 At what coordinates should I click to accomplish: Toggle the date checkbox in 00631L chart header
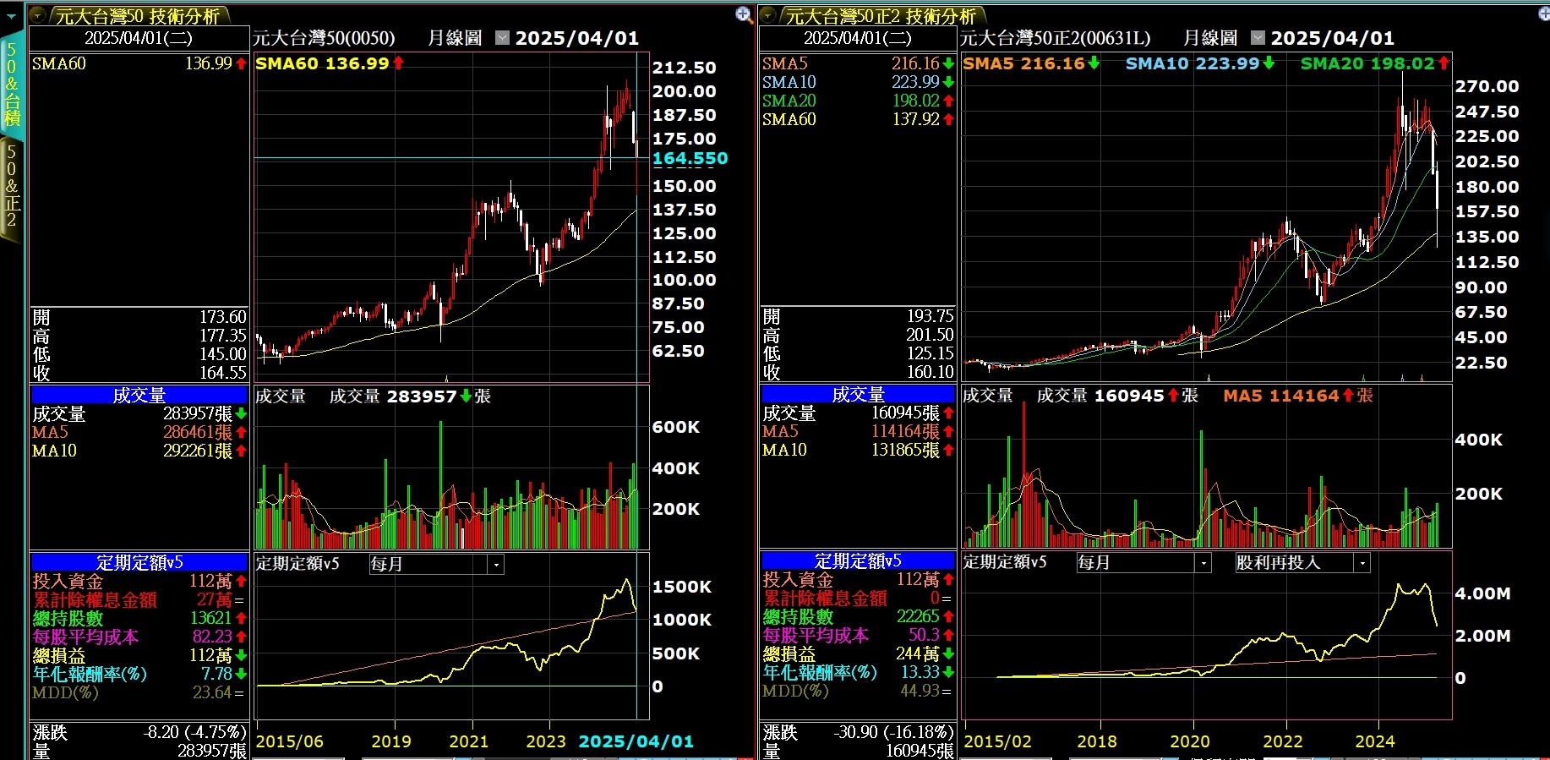(1258, 38)
